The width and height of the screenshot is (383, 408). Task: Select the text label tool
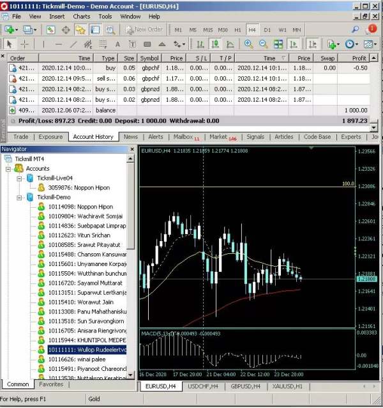132,44
